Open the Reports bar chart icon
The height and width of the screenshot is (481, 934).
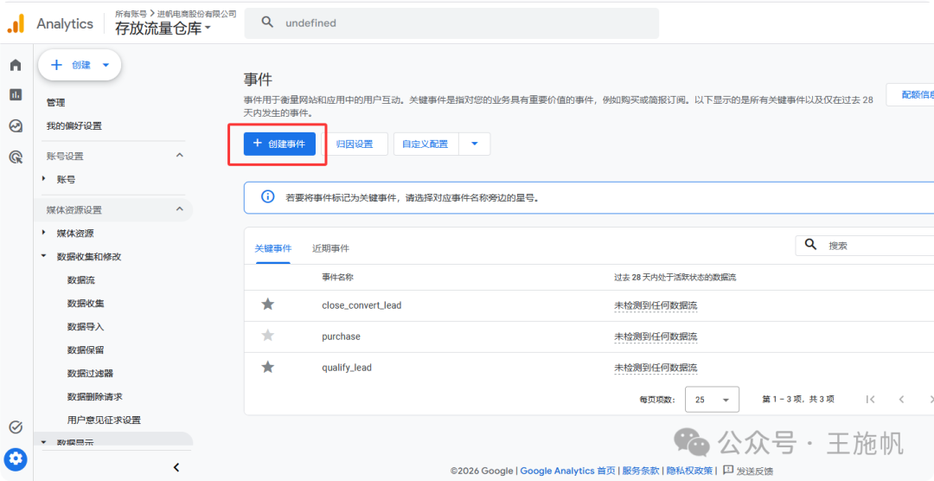click(x=16, y=94)
